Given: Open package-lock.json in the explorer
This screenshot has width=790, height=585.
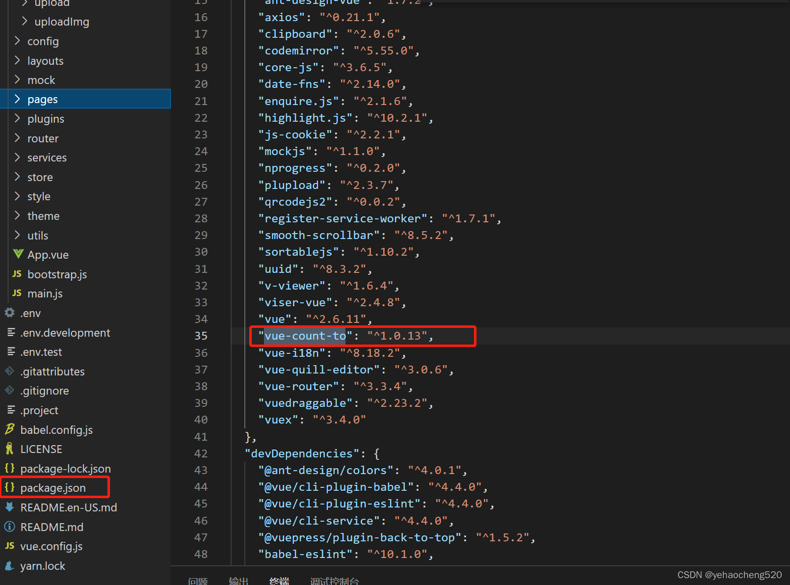Looking at the screenshot, I should (x=66, y=469).
